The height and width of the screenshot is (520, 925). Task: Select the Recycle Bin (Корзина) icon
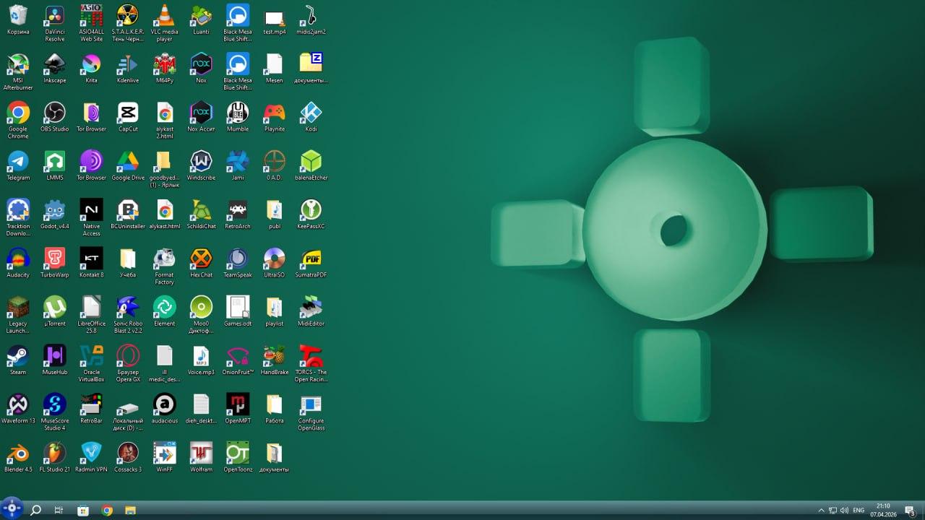point(18,20)
